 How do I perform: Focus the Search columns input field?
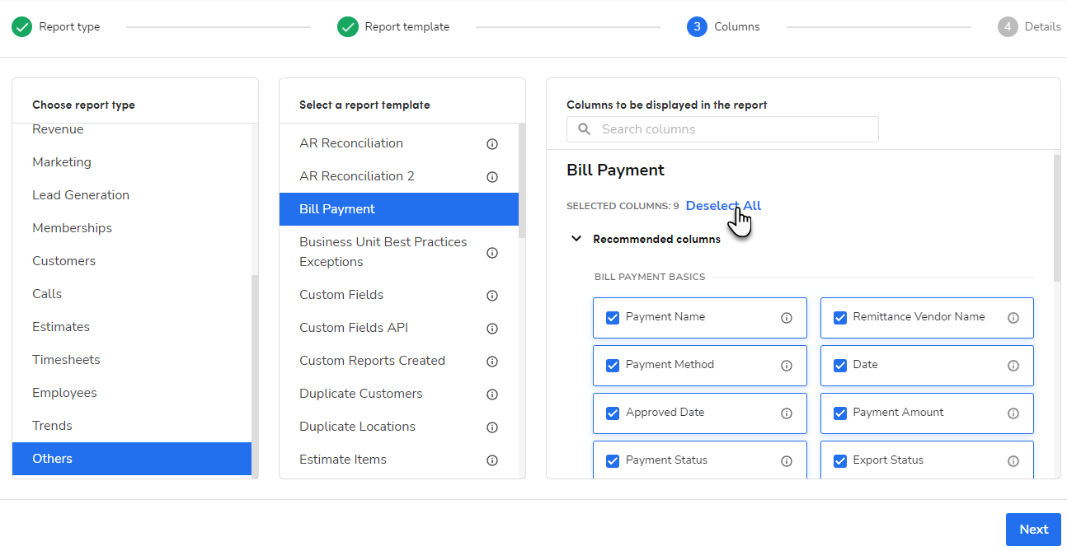click(722, 129)
